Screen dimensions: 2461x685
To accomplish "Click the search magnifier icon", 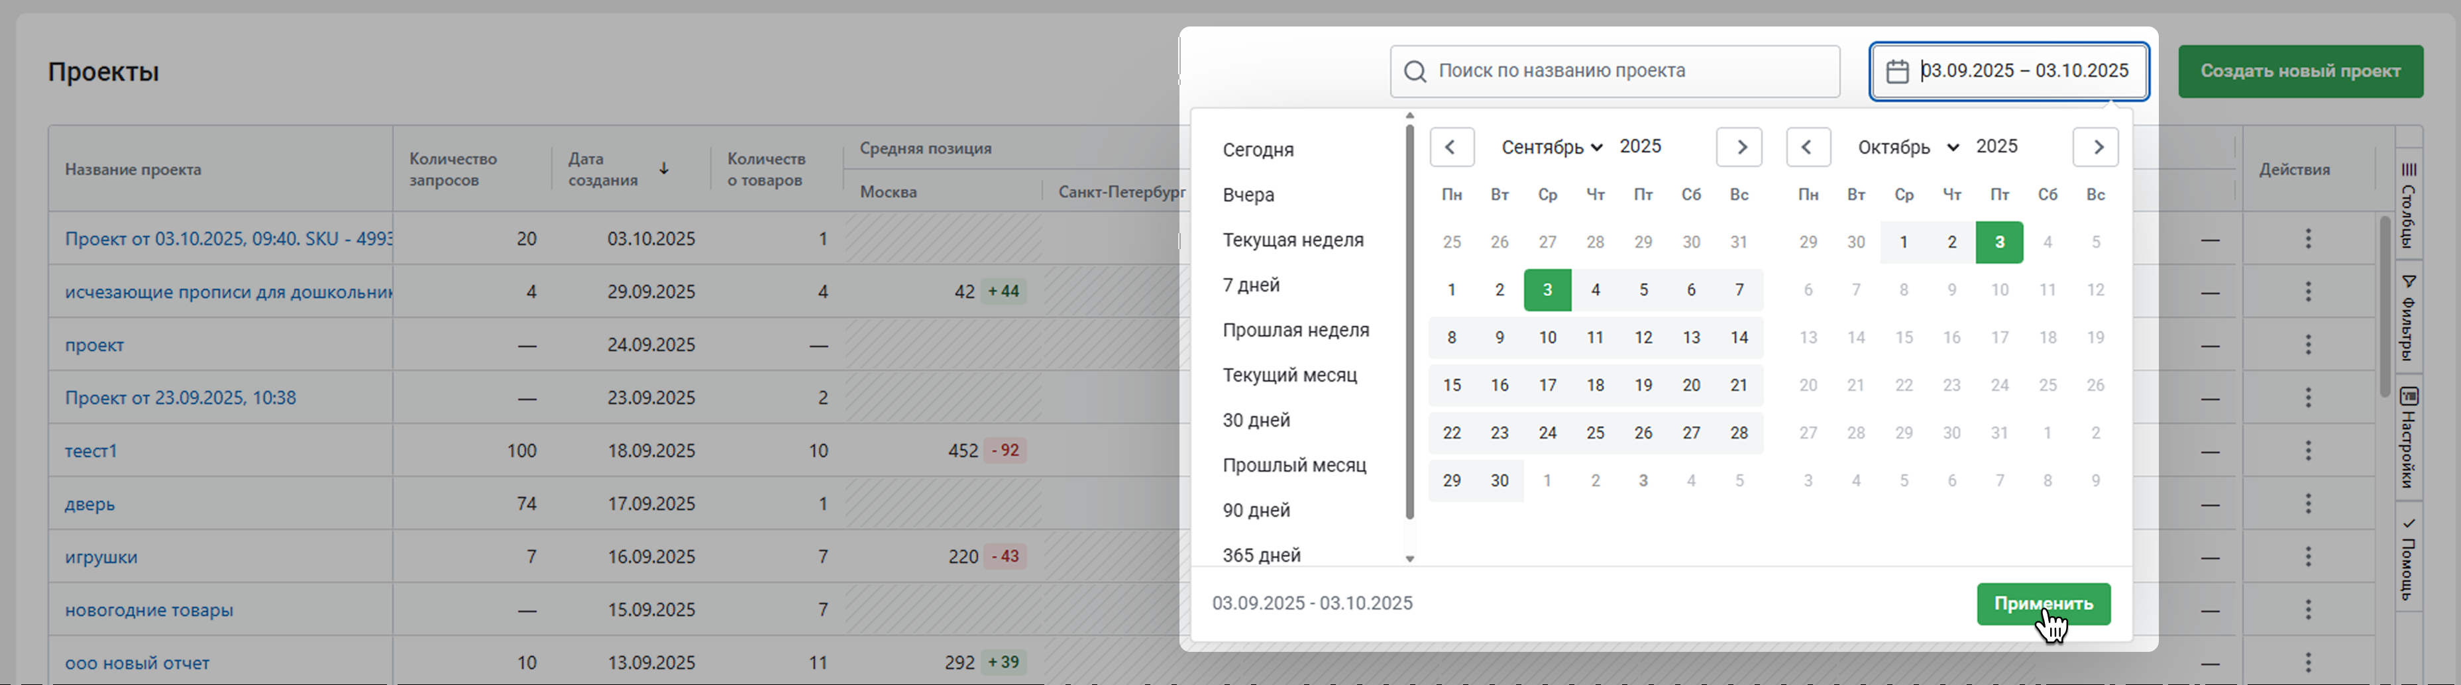I will click(1415, 72).
